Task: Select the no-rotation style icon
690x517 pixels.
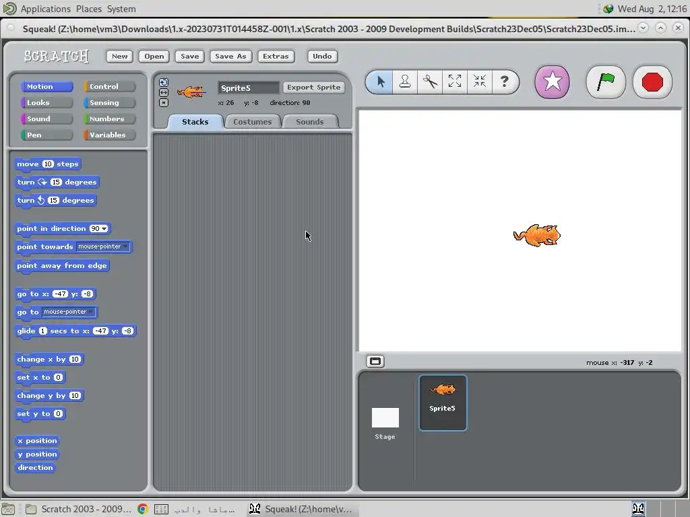Action: point(164,103)
